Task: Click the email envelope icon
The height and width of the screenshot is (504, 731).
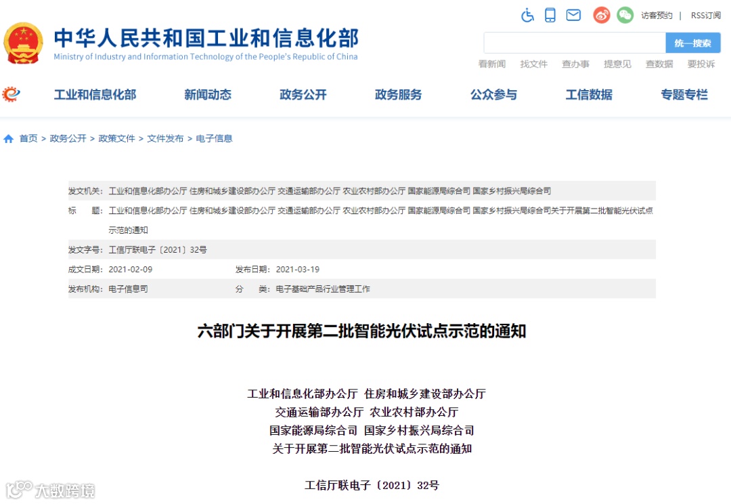Action: (x=573, y=15)
